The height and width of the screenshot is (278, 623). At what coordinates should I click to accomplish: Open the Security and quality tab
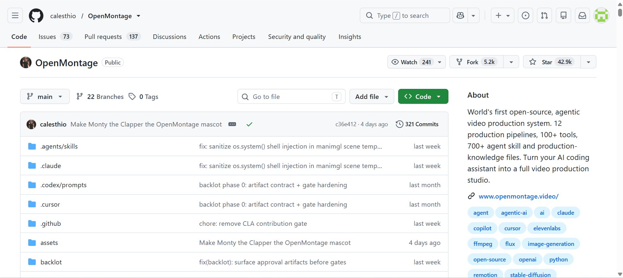click(297, 37)
